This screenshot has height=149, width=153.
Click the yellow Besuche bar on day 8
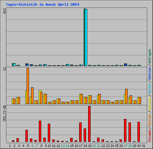coord(40,97)
